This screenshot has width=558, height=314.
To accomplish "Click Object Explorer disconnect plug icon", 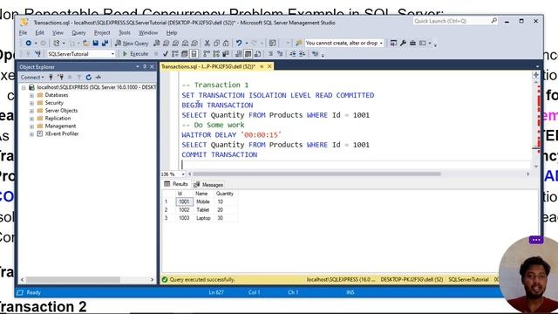I will tap(60, 77).
